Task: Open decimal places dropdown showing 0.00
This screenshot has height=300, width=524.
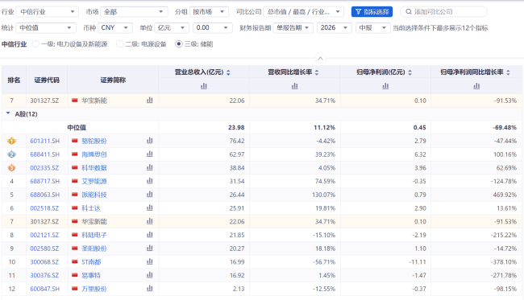Action: pos(212,27)
